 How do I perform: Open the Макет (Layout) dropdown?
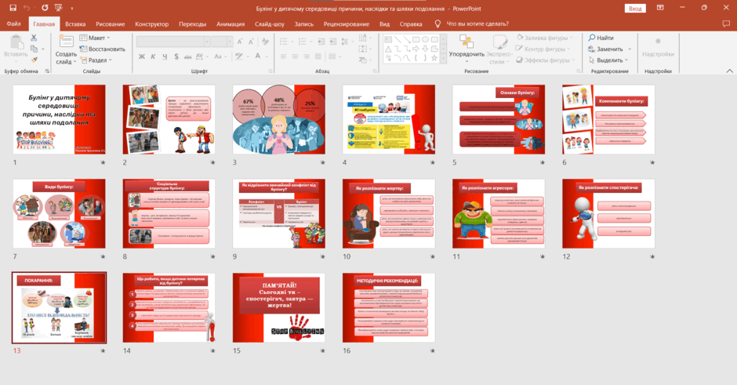94,38
